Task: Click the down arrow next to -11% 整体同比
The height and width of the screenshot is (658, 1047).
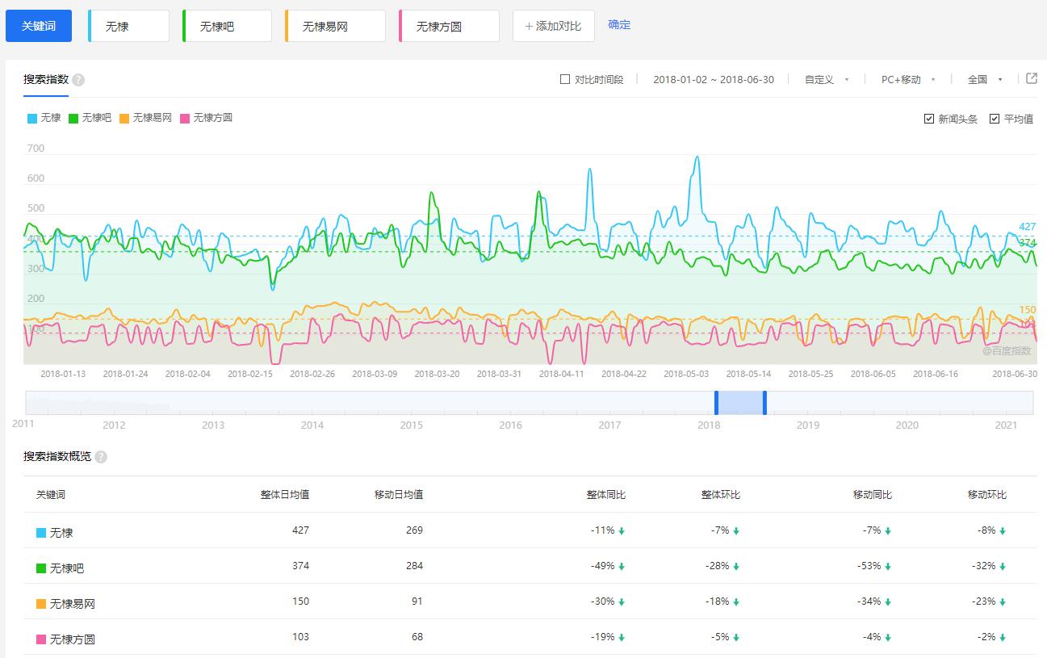Action: pos(622,531)
